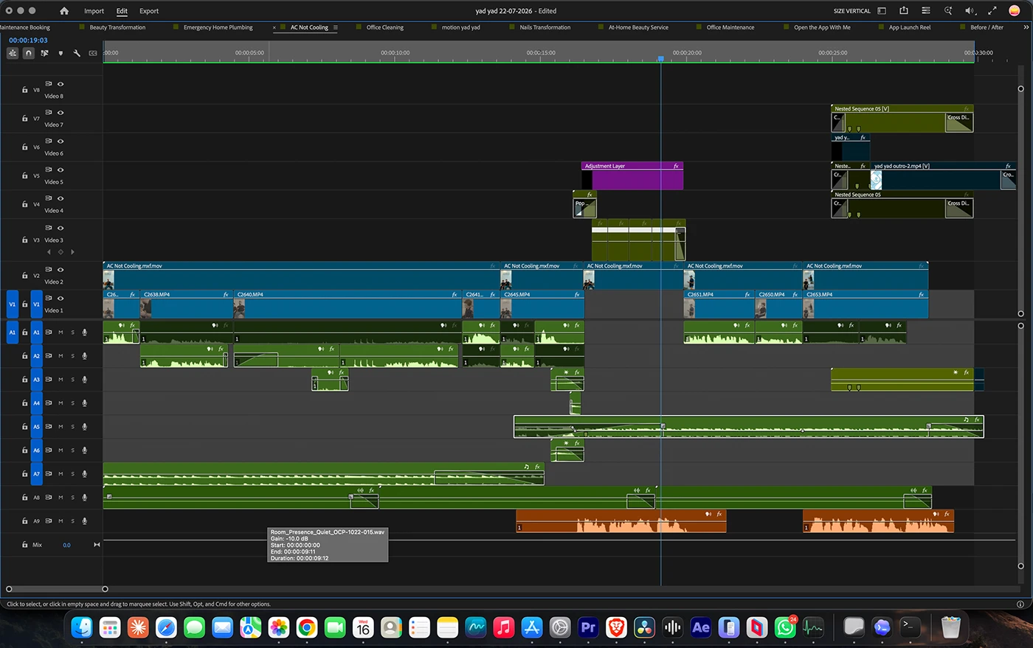Select Nested Sequence 05 [V] clip on V7

[x=902, y=119]
